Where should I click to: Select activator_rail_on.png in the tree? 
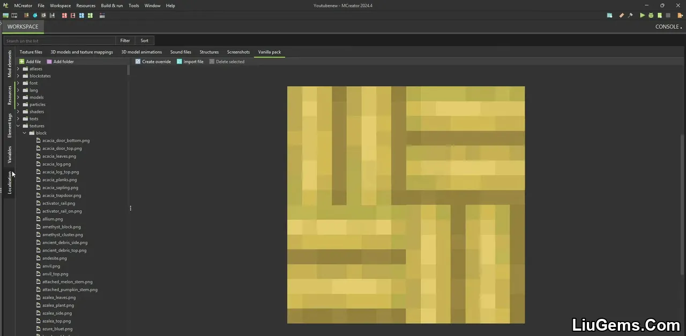point(62,211)
